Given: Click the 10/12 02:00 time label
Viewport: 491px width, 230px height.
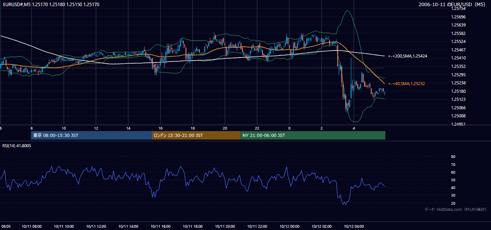Looking at the screenshot, I should (x=322, y=226).
